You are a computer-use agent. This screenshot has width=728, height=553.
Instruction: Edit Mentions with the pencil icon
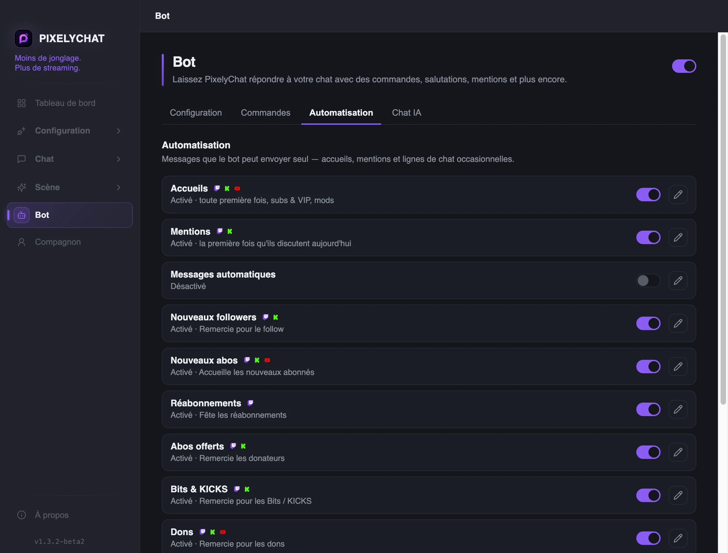pyautogui.click(x=678, y=237)
